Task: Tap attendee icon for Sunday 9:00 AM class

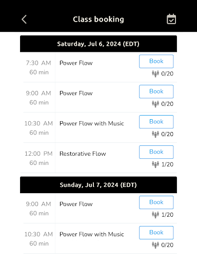Action: click(x=155, y=215)
